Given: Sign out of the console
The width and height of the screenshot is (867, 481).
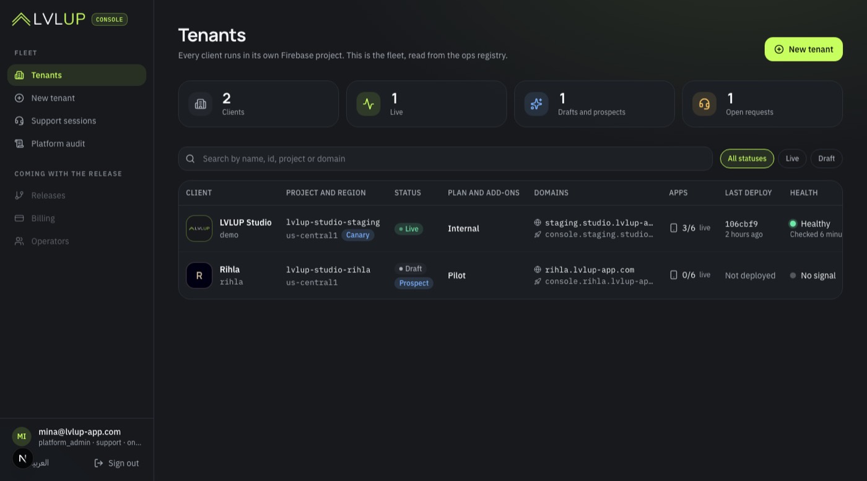Looking at the screenshot, I should tap(116, 463).
